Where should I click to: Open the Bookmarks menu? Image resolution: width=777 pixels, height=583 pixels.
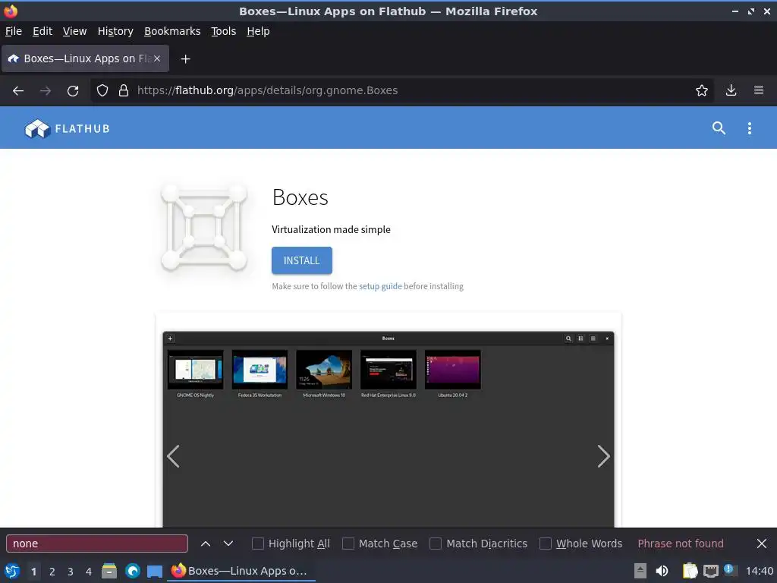click(x=172, y=31)
